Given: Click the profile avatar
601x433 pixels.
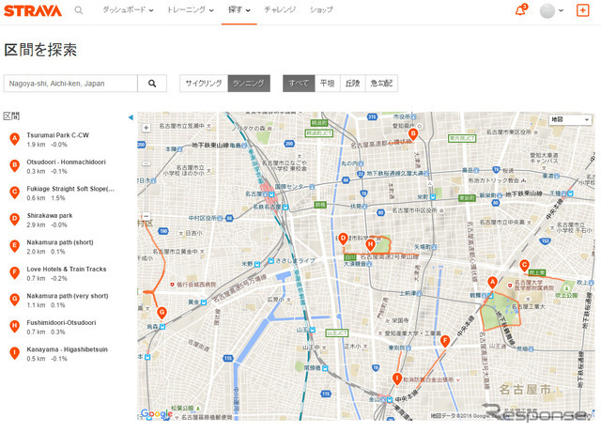Looking at the screenshot, I should point(547,10).
